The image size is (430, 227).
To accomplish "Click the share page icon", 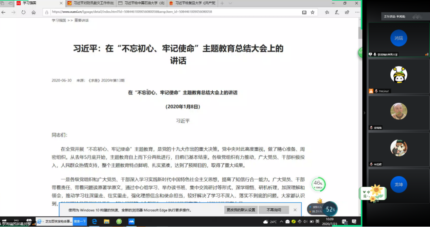I will point(347,12).
